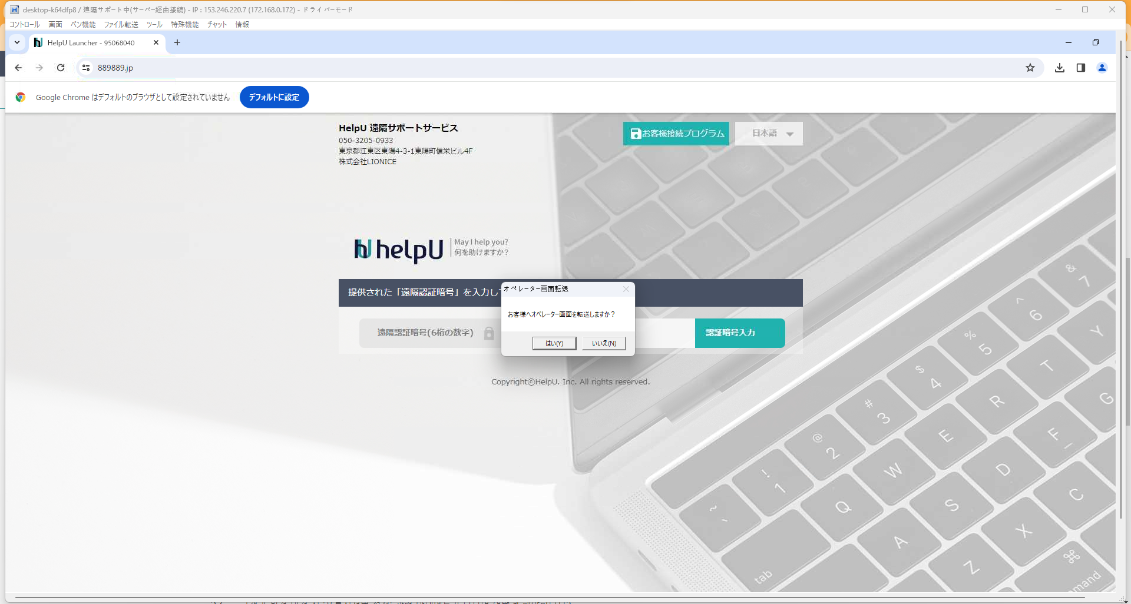Click the helpU logo

(x=398, y=250)
